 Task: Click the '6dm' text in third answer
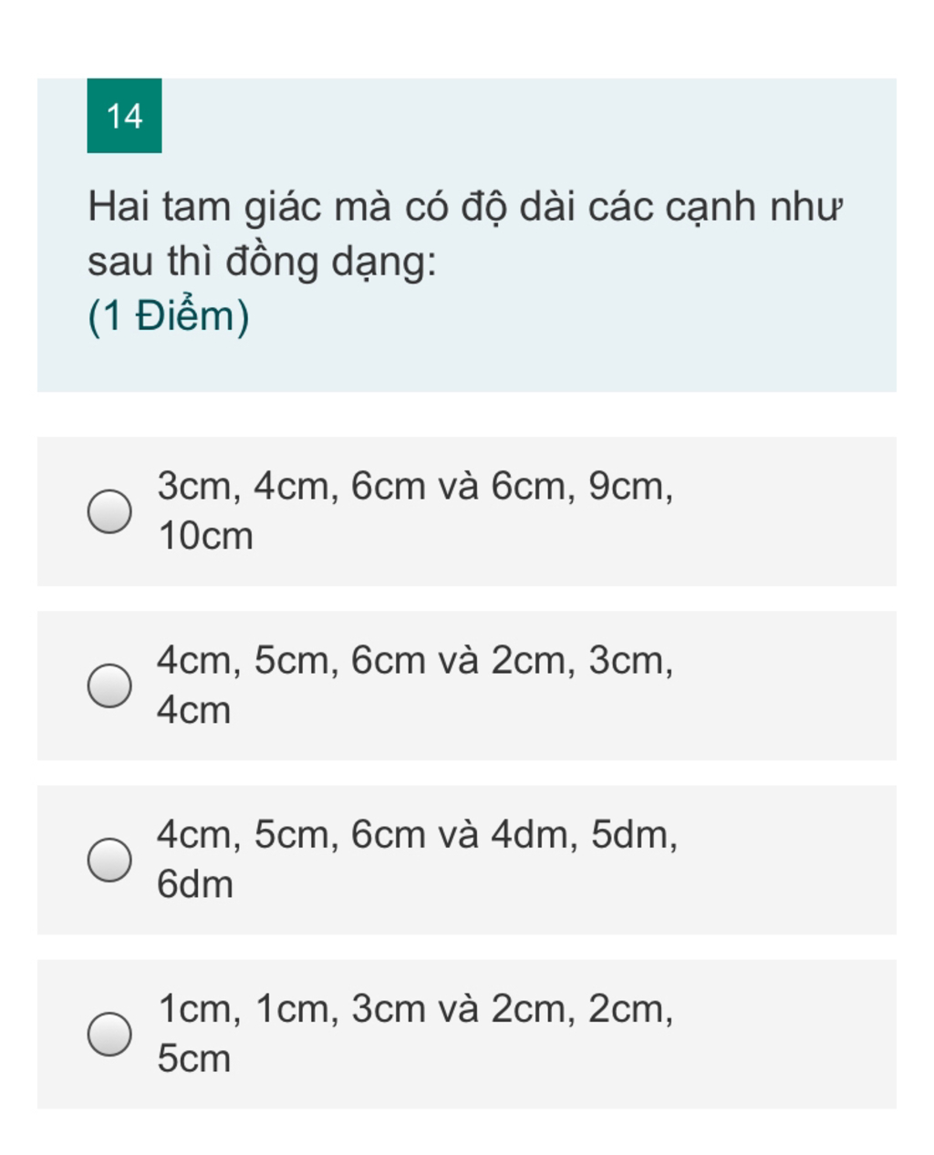[195, 884]
